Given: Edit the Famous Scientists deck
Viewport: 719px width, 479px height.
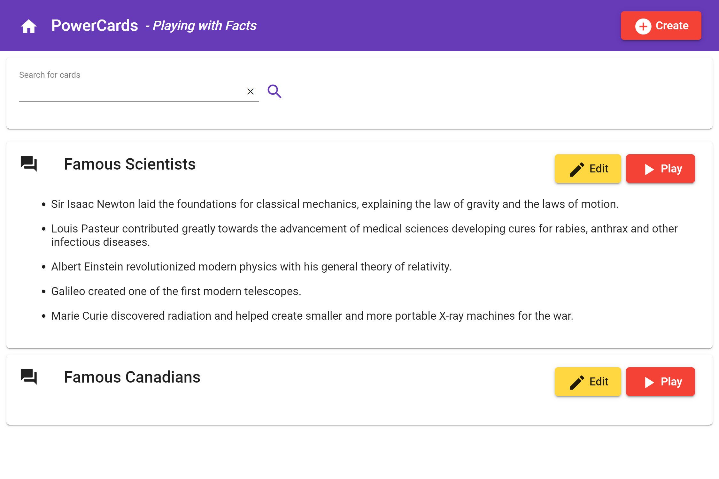Looking at the screenshot, I should click(588, 169).
